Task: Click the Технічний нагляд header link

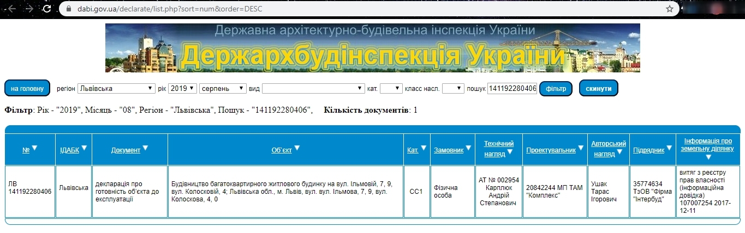Action: pos(498,149)
